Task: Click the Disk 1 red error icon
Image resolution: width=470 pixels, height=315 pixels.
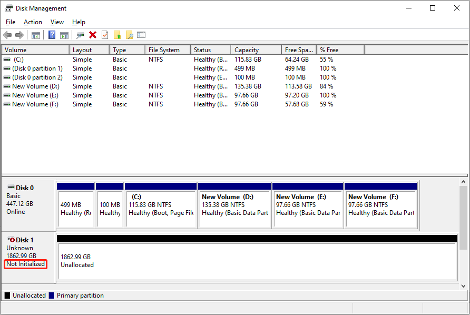Action: coord(11,240)
